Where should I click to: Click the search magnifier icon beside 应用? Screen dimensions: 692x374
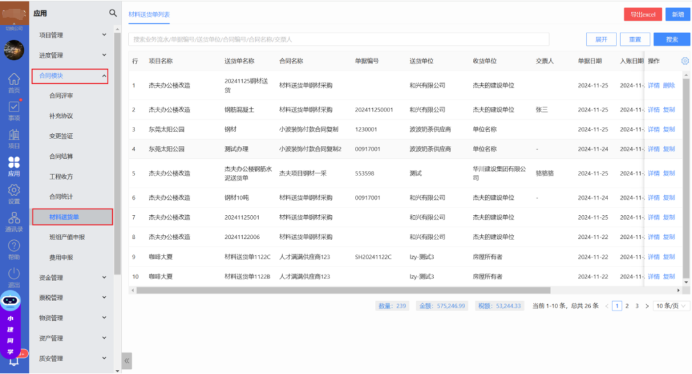pyautogui.click(x=113, y=13)
